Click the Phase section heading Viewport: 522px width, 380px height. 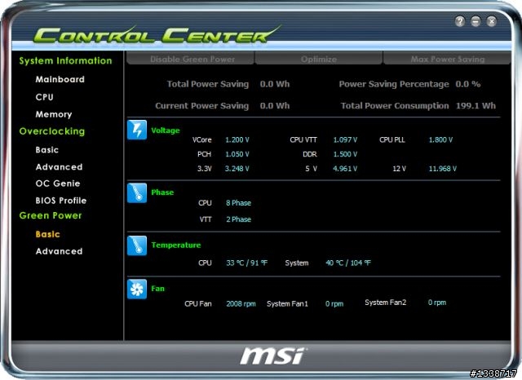pyautogui.click(x=162, y=192)
